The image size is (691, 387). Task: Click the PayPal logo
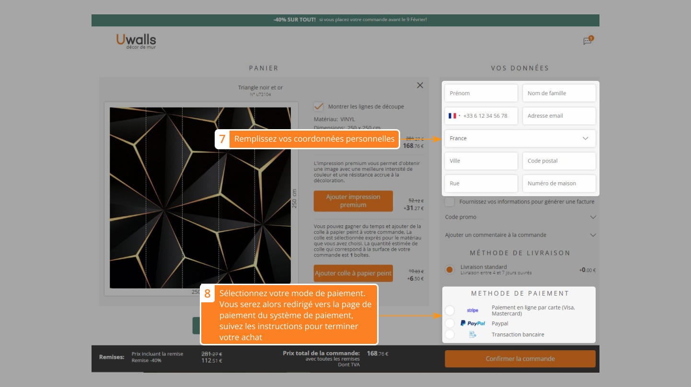(x=472, y=323)
